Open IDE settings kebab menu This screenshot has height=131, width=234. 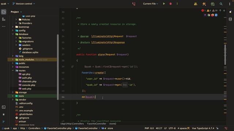point(230,4)
